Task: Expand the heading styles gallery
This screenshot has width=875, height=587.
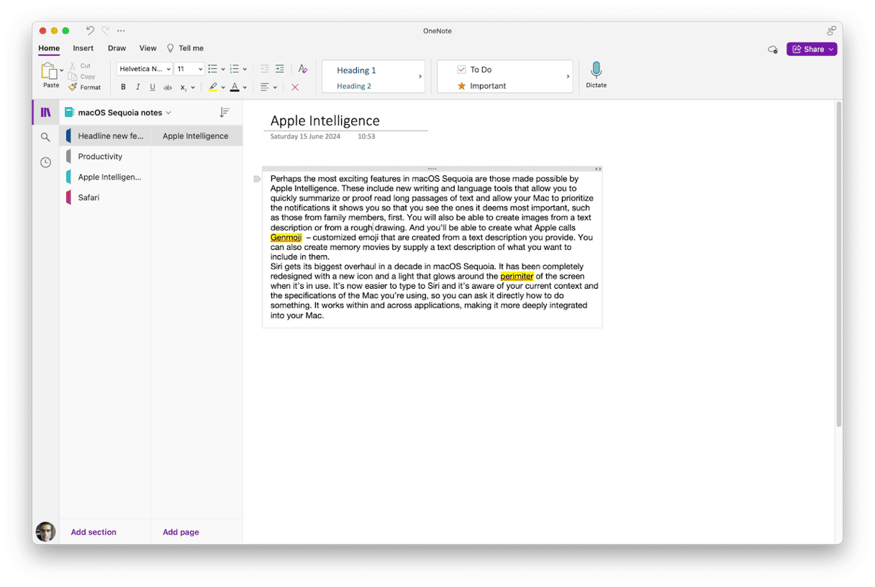Action: tap(420, 76)
